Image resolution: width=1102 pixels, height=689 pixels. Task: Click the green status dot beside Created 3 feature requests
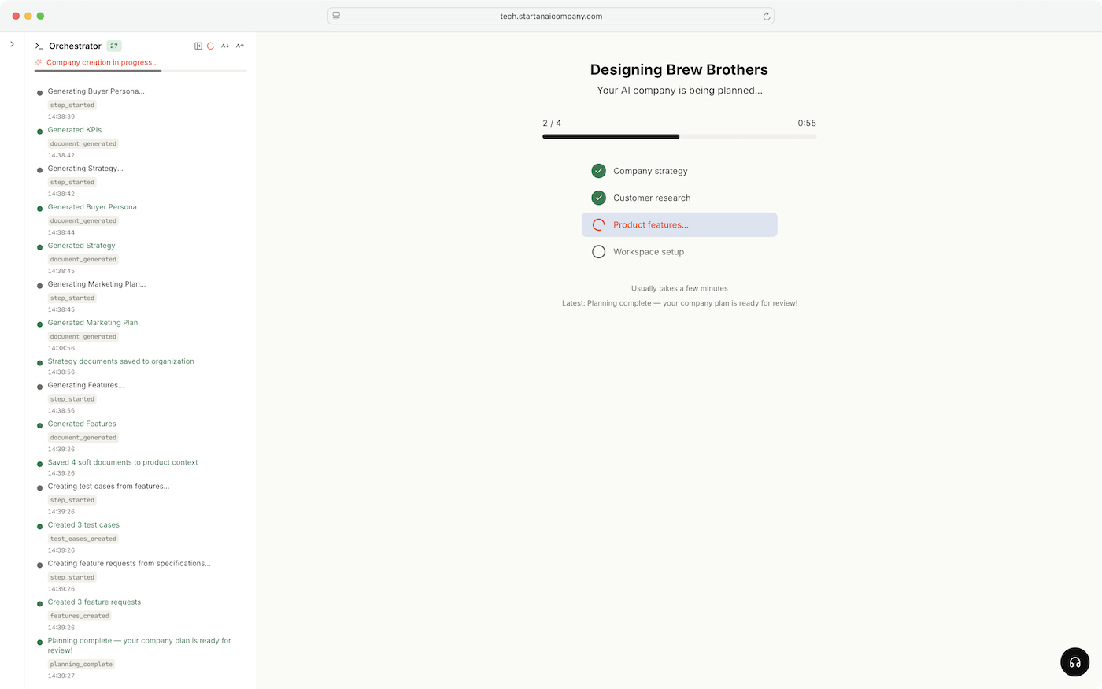40,604
